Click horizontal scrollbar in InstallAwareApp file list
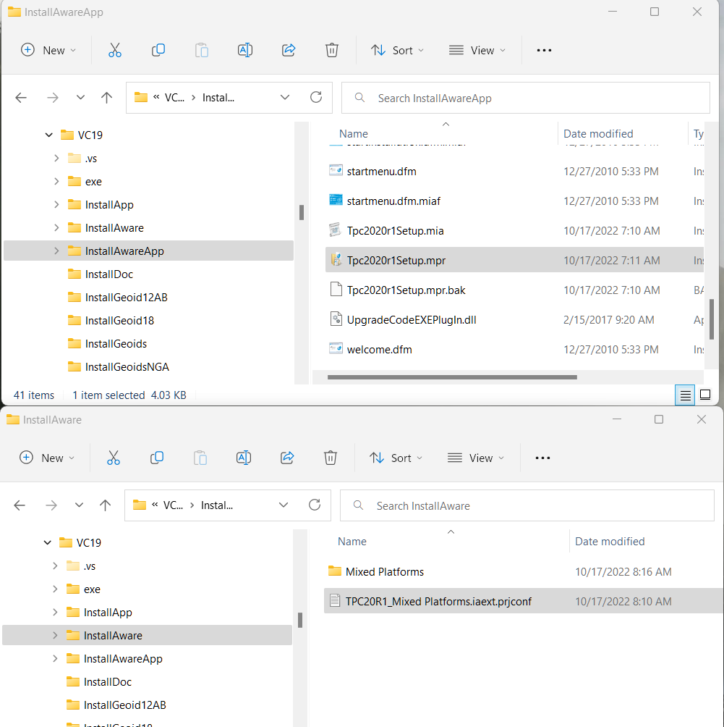Image resolution: width=724 pixels, height=727 pixels. click(x=452, y=377)
